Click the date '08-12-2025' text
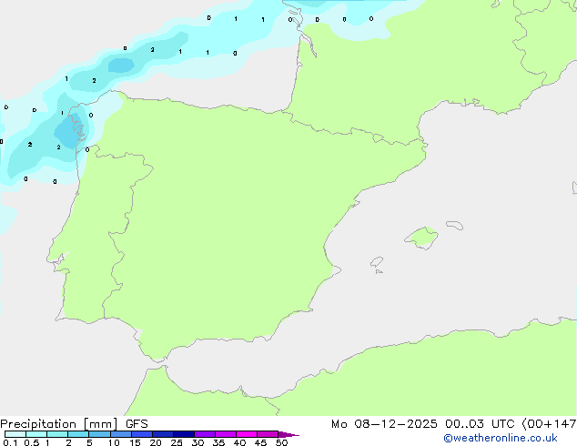The image size is (577, 446). coord(396,424)
